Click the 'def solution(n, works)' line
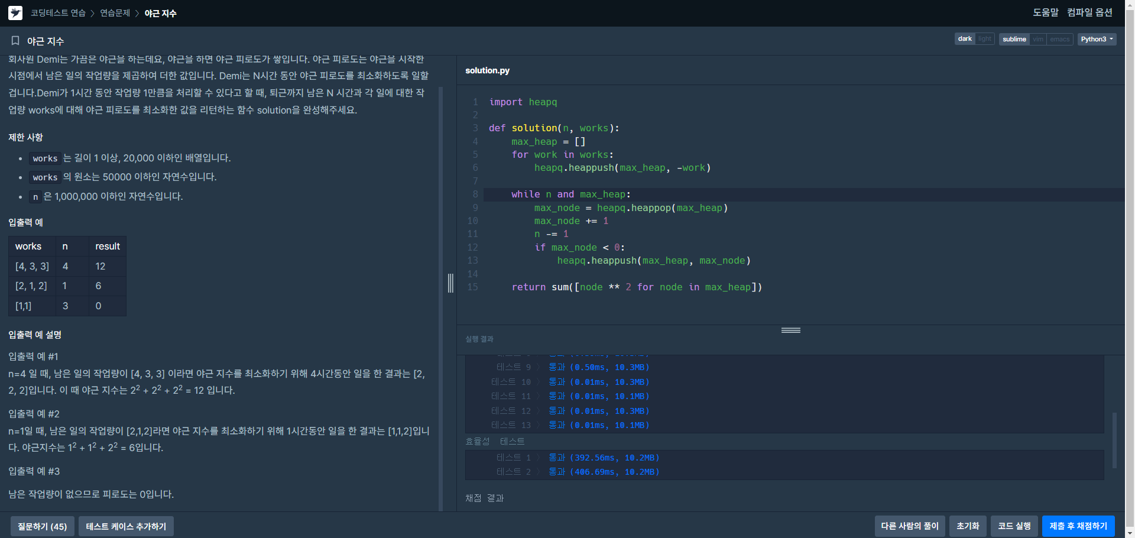The width and height of the screenshot is (1135, 538). click(x=554, y=128)
